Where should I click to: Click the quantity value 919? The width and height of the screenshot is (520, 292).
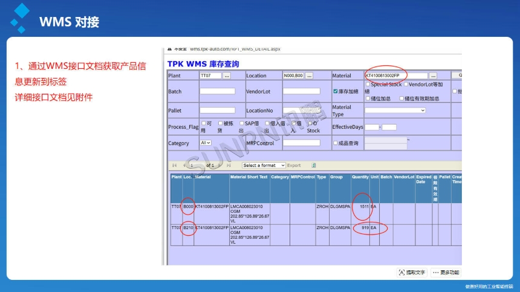click(x=365, y=228)
